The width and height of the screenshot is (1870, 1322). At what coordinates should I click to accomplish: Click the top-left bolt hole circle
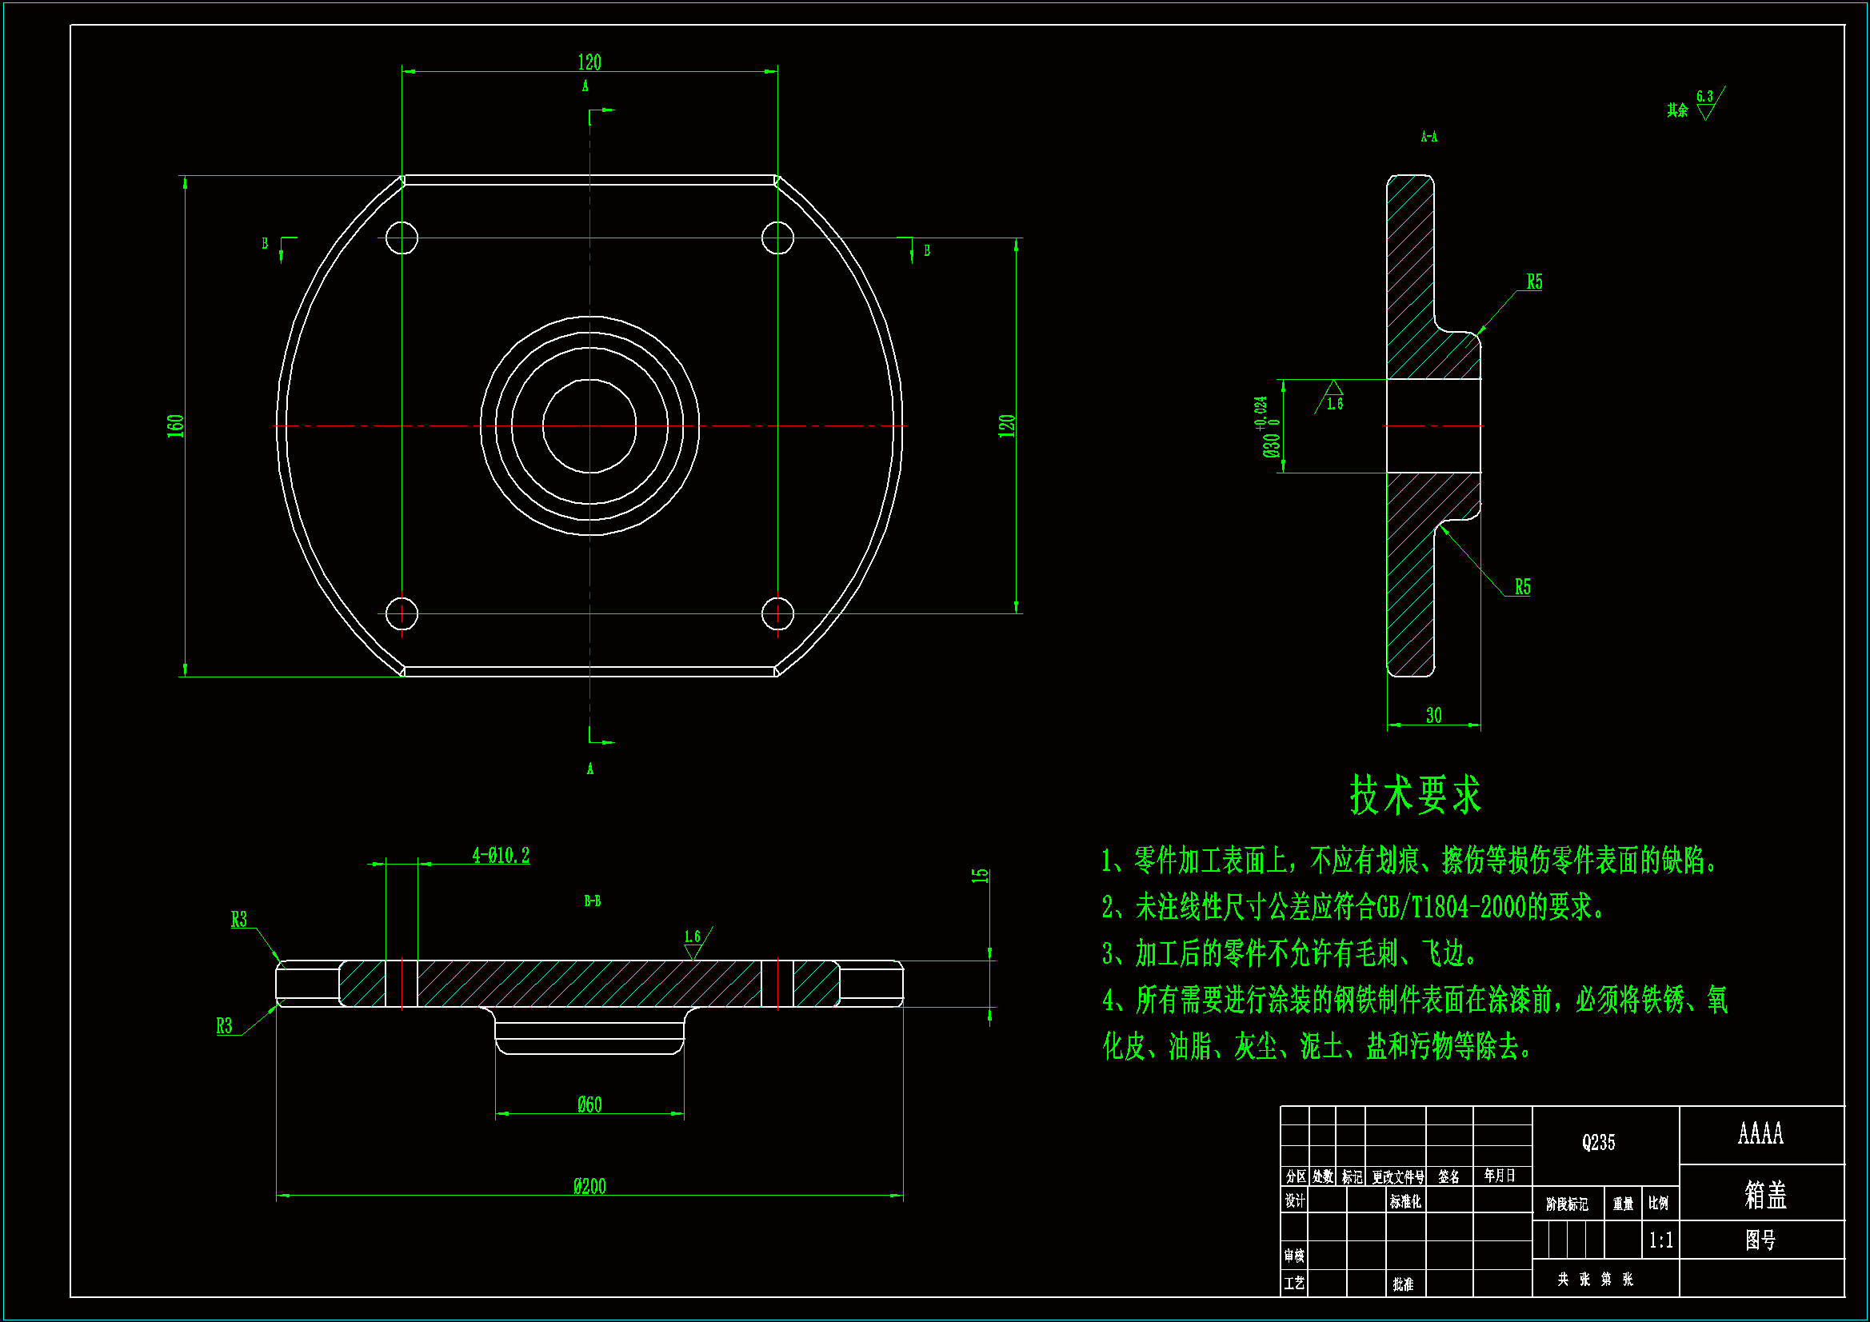click(x=402, y=238)
